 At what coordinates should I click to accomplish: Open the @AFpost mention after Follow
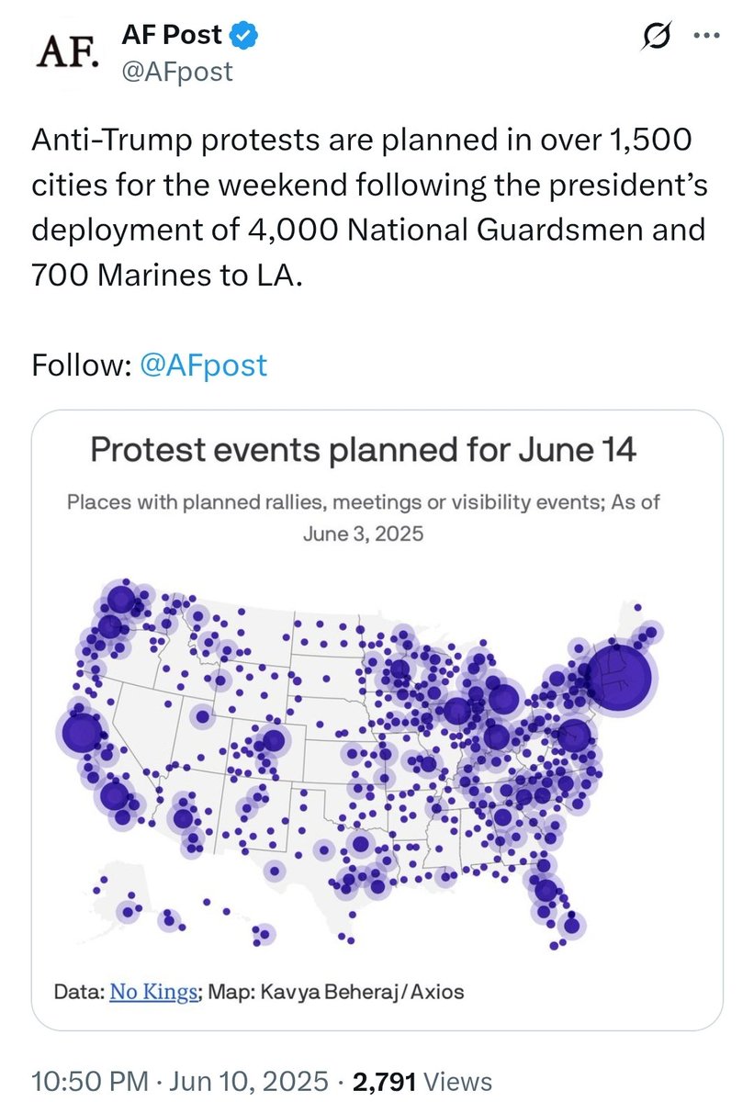[202, 365]
